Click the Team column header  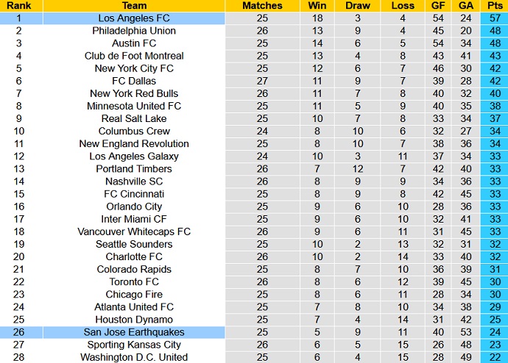134,6
